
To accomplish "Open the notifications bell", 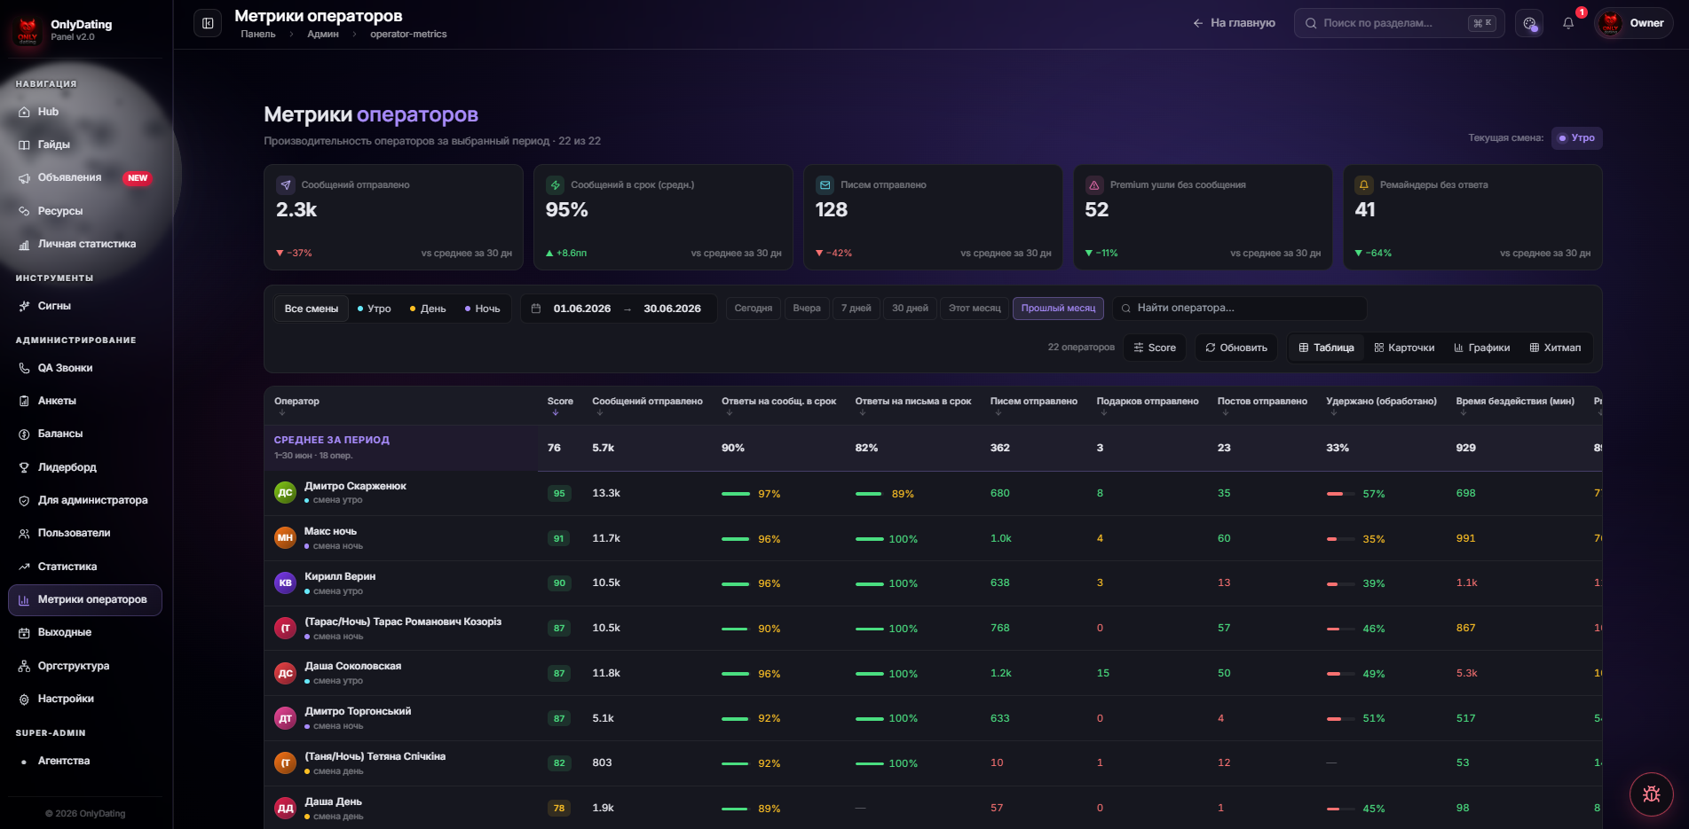I will tap(1568, 23).
